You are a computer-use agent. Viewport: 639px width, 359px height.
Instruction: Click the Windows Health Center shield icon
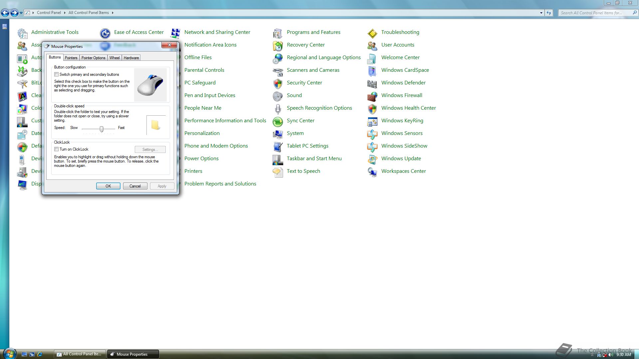tap(372, 109)
